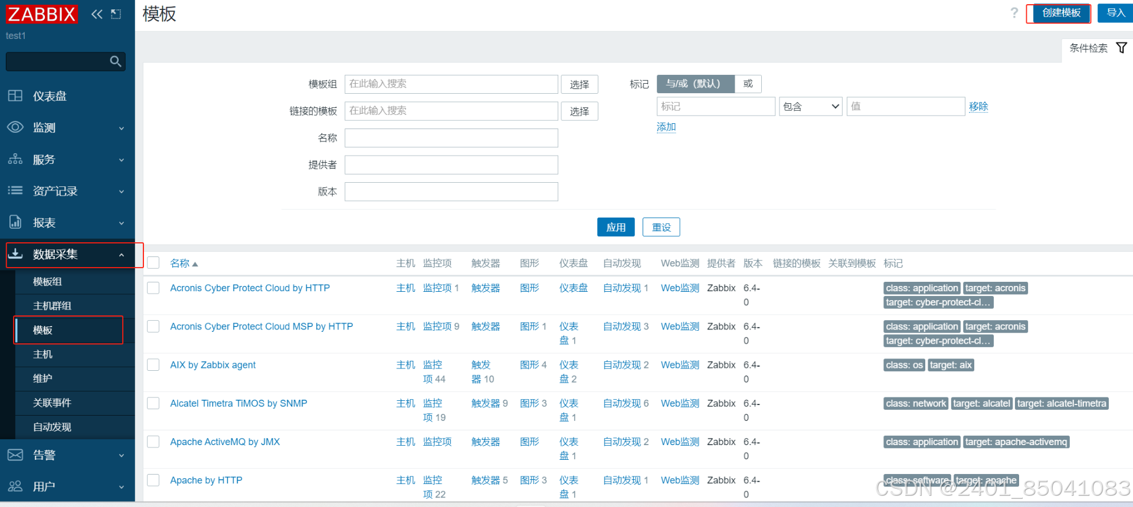Click the help question mark icon
Image resolution: width=1133 pixels, height=507 pixels.
coord(1014,13)
